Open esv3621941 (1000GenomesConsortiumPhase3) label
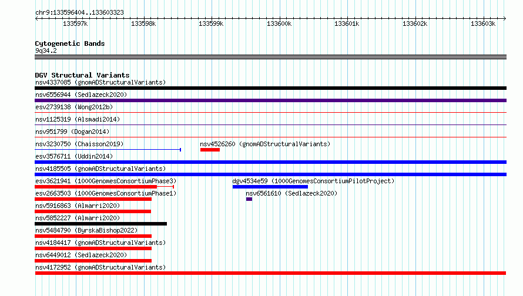 [x=106, y=181]
